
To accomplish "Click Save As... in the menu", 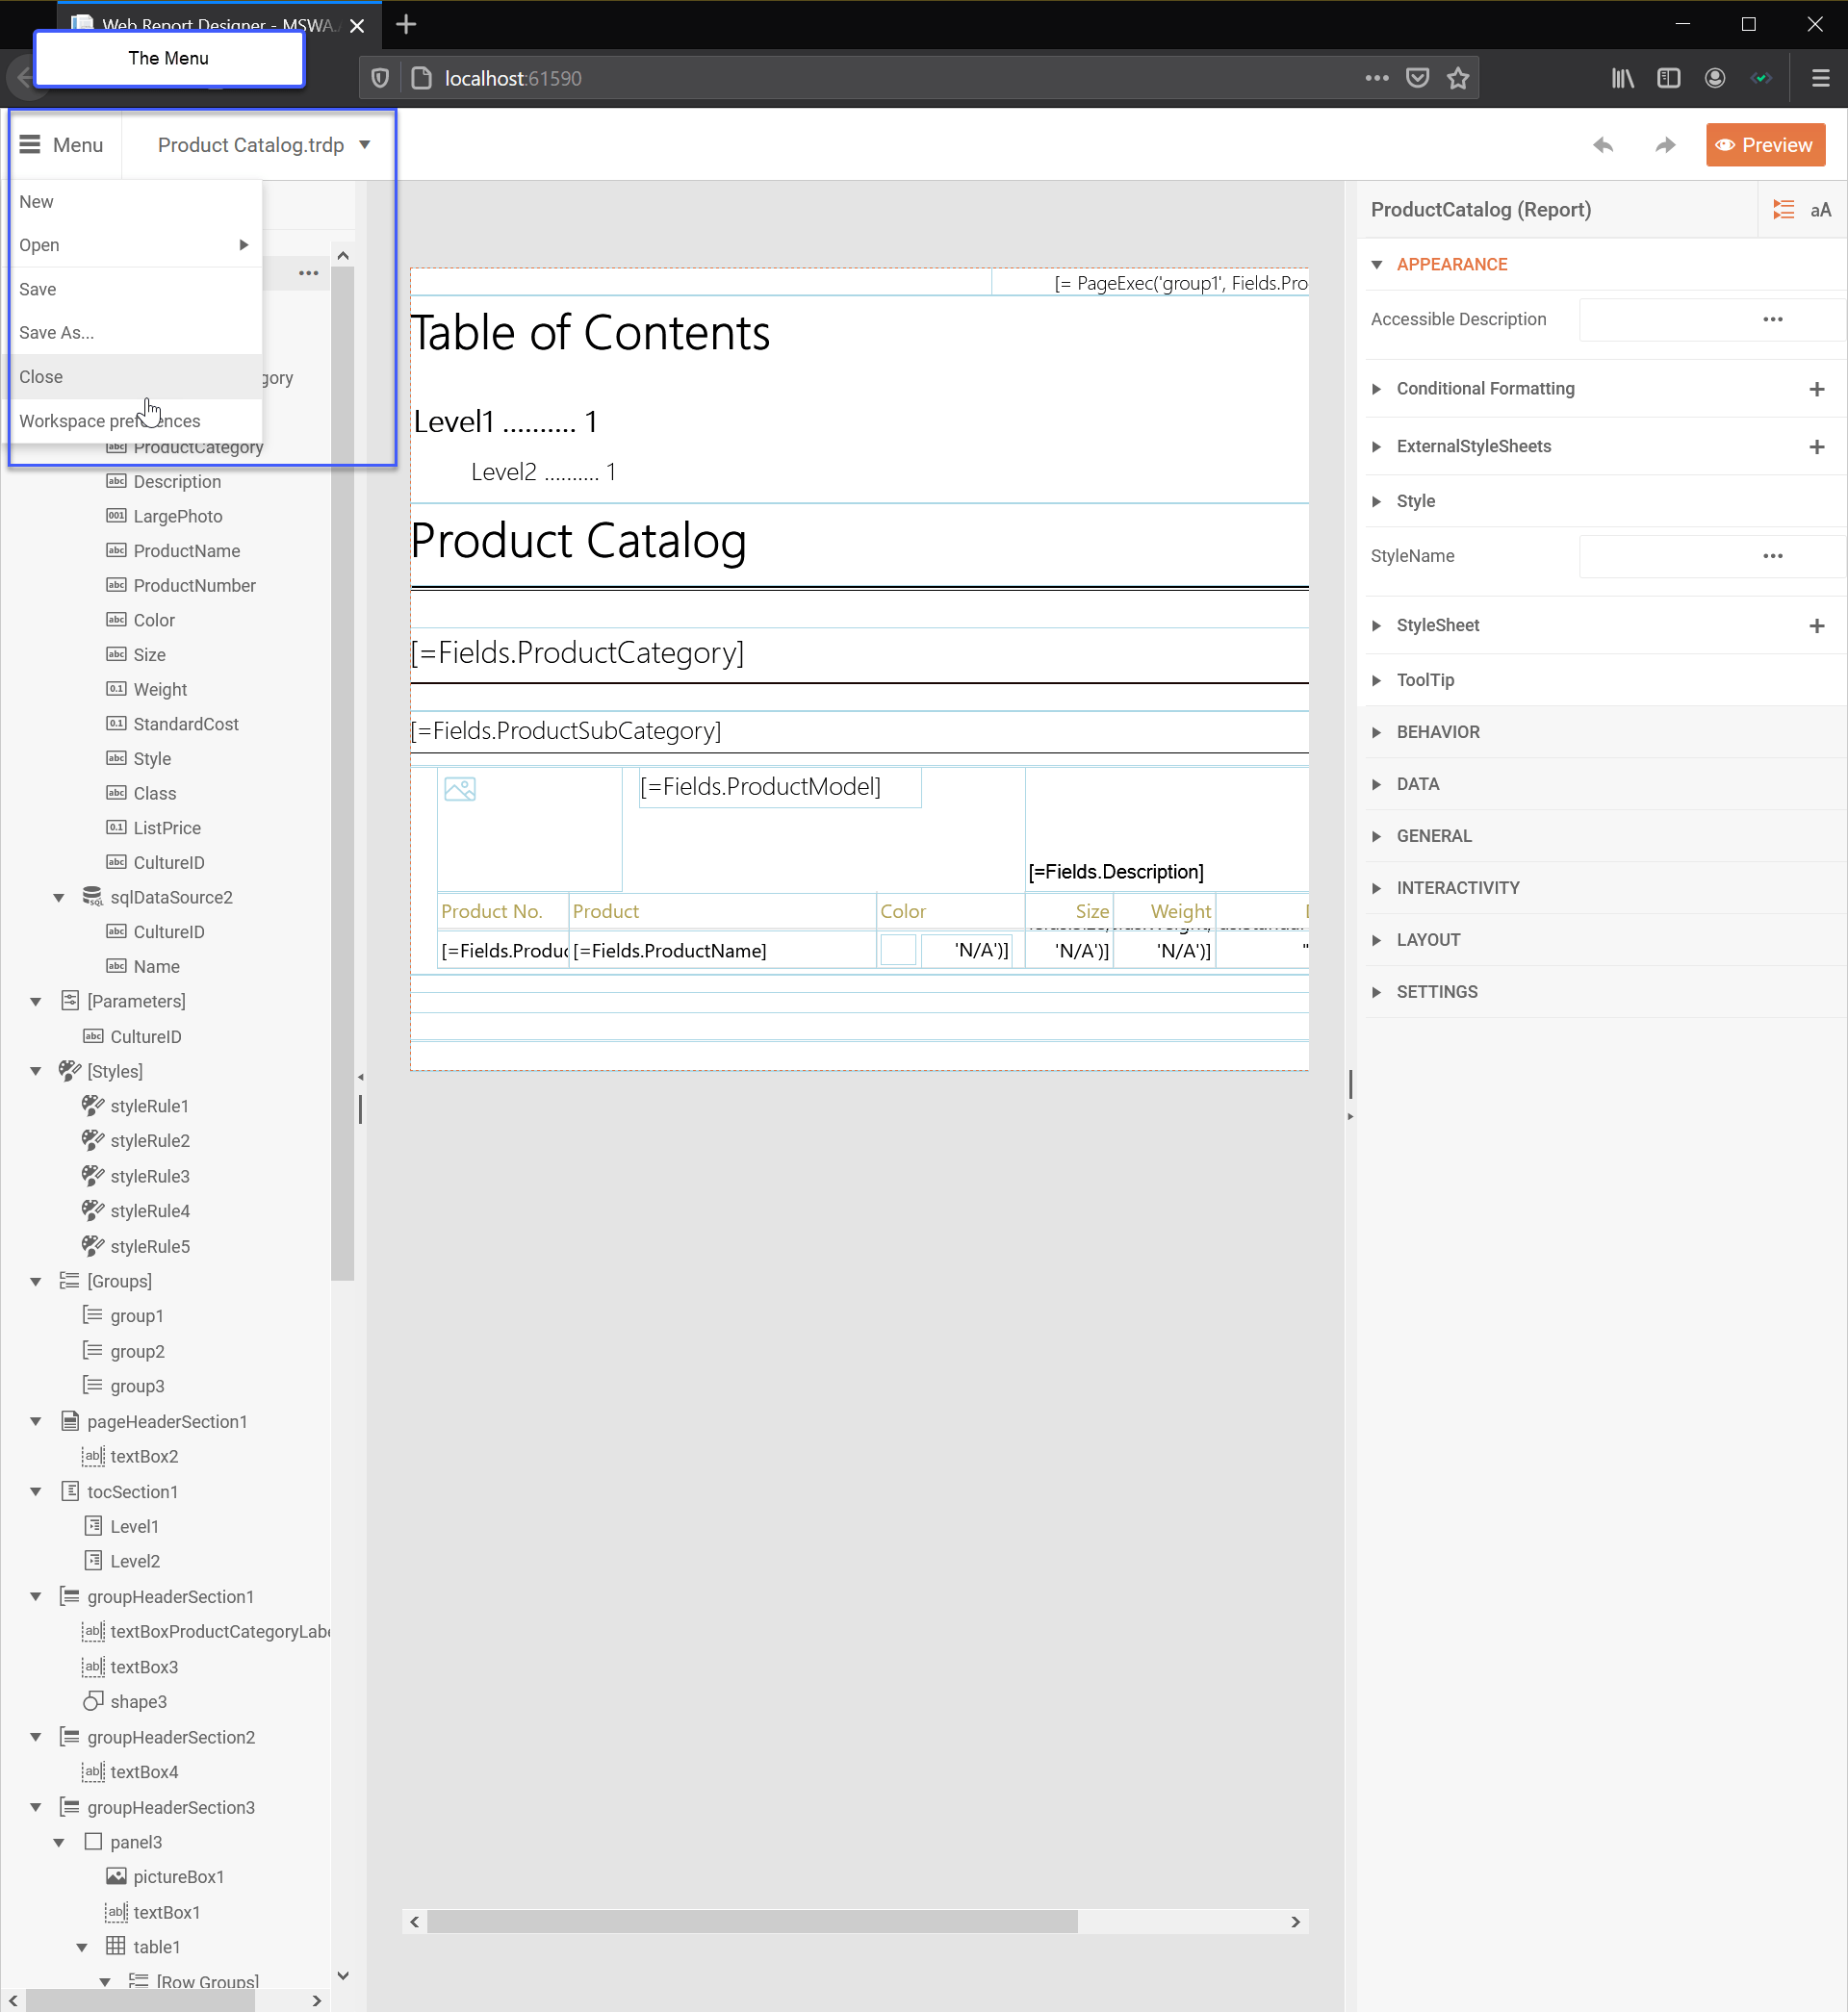I will click(x=56, y=332).
